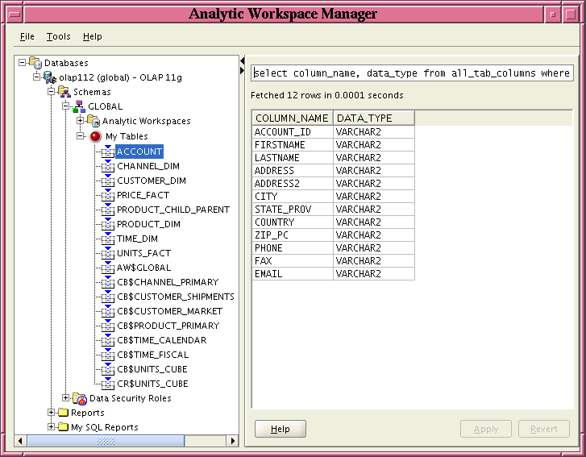Click inside the SQL query text field
The image size is (586, 457).
(412, 73)
